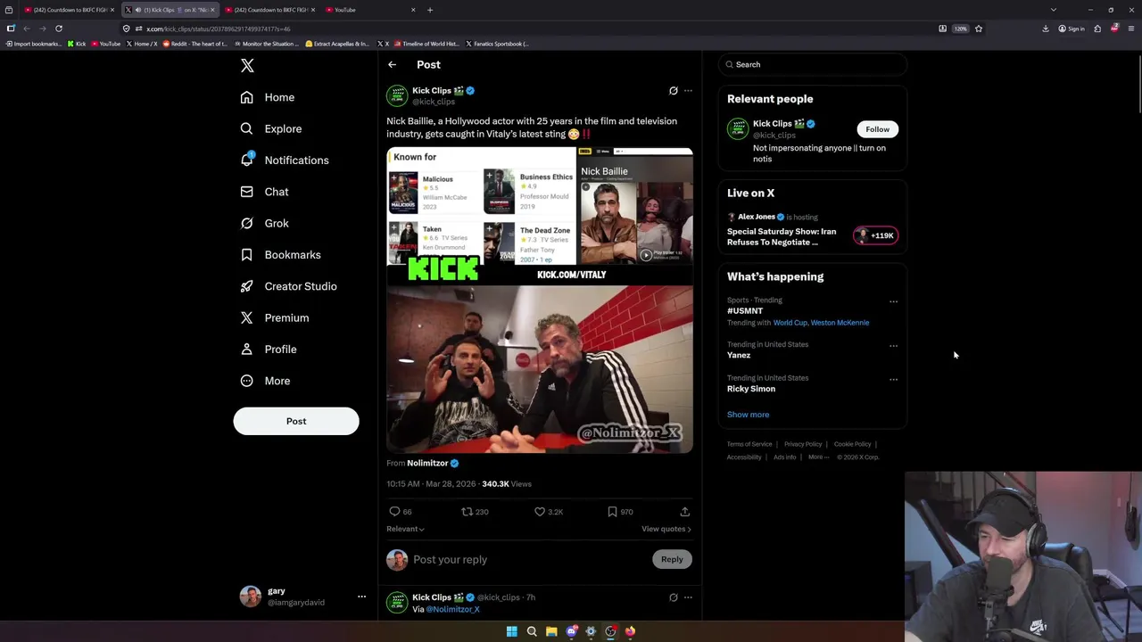Open account menu dots next to gary
The width and height of the screenshot is (1142, 642).
pos(361,597)
